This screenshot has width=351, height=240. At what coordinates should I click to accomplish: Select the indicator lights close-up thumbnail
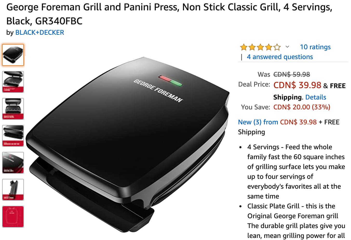13,163
